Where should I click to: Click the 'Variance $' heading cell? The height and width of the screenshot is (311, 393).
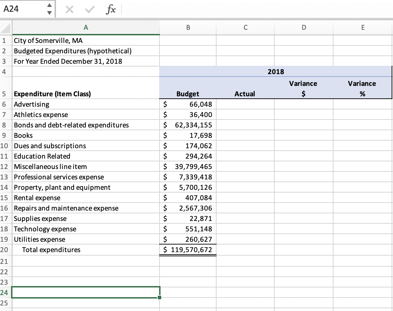pyautogui.click(x=304, y=88)
